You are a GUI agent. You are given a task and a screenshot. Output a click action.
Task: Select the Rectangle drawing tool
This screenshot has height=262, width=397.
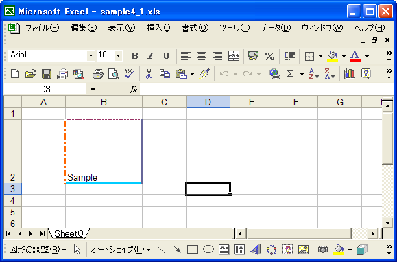(x=193, y=250)
